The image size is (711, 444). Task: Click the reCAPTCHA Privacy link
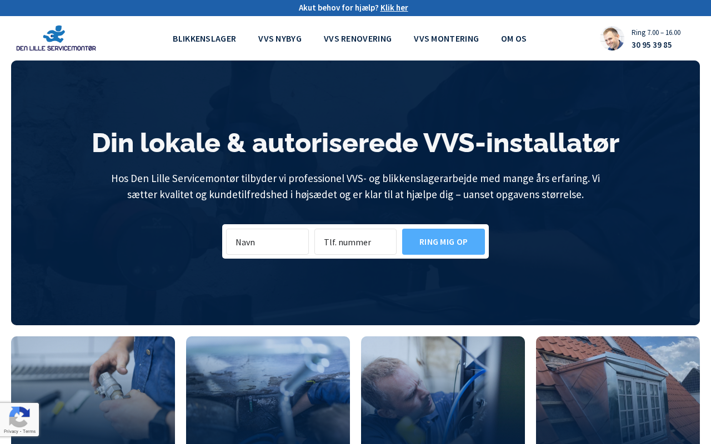(11, 431)
